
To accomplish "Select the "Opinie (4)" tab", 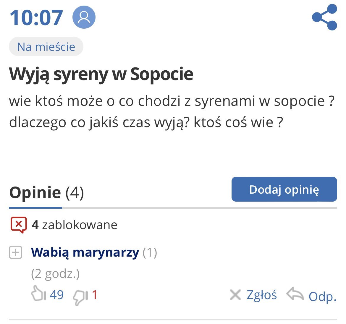I will [x=46, y=193].
